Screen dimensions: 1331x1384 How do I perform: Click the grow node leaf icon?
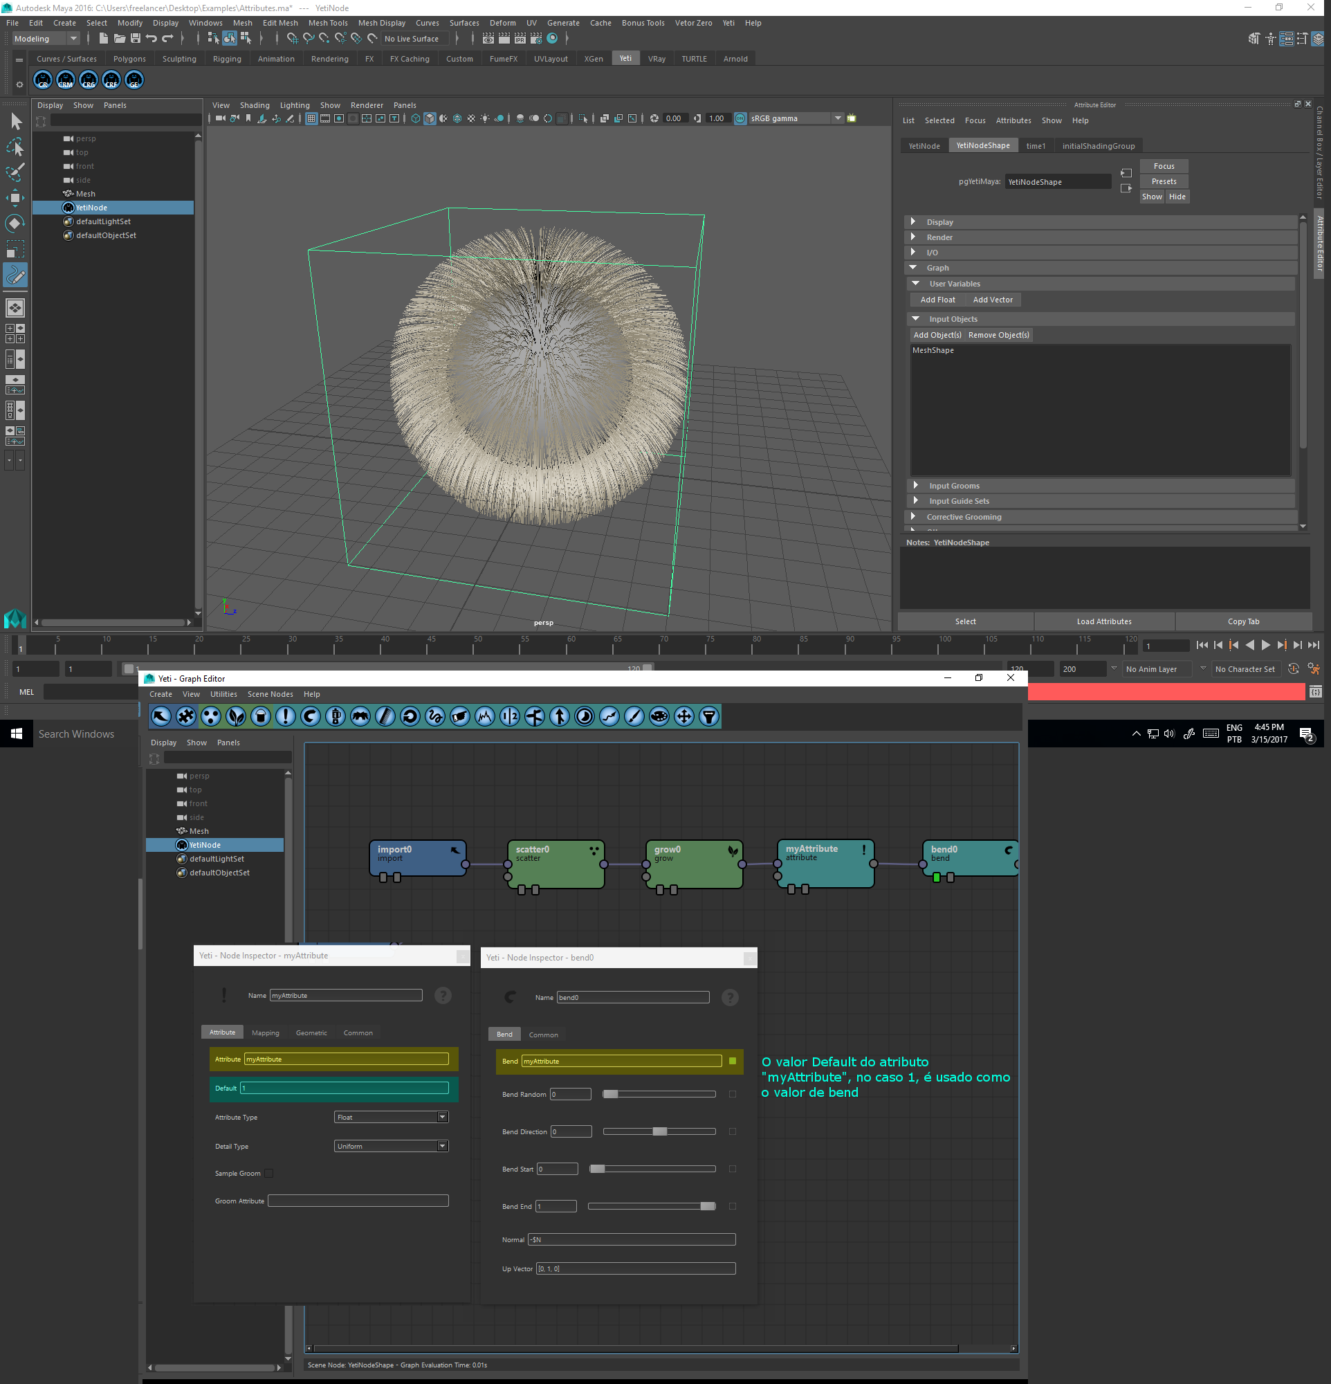733,851
